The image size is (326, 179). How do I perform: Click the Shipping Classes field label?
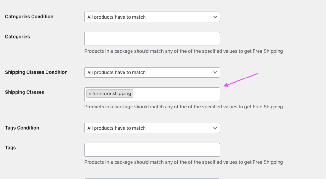[x=25, y=92]
